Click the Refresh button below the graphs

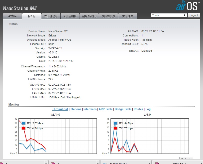click(186, 159)
